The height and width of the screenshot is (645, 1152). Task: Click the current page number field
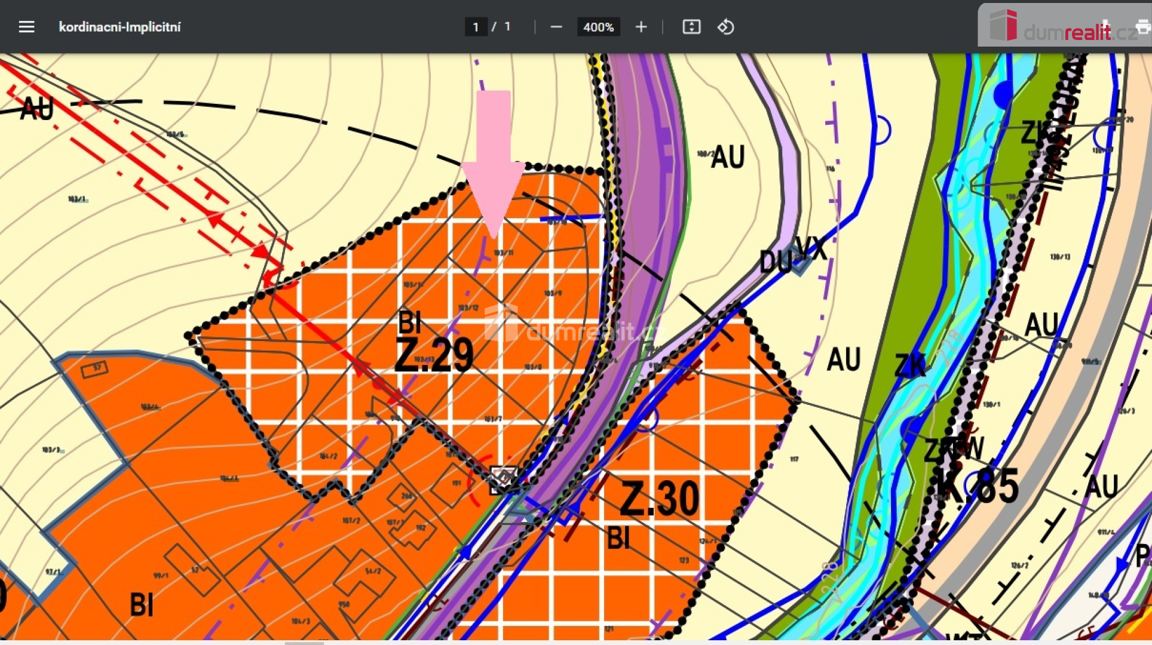(x=476, y=27)
